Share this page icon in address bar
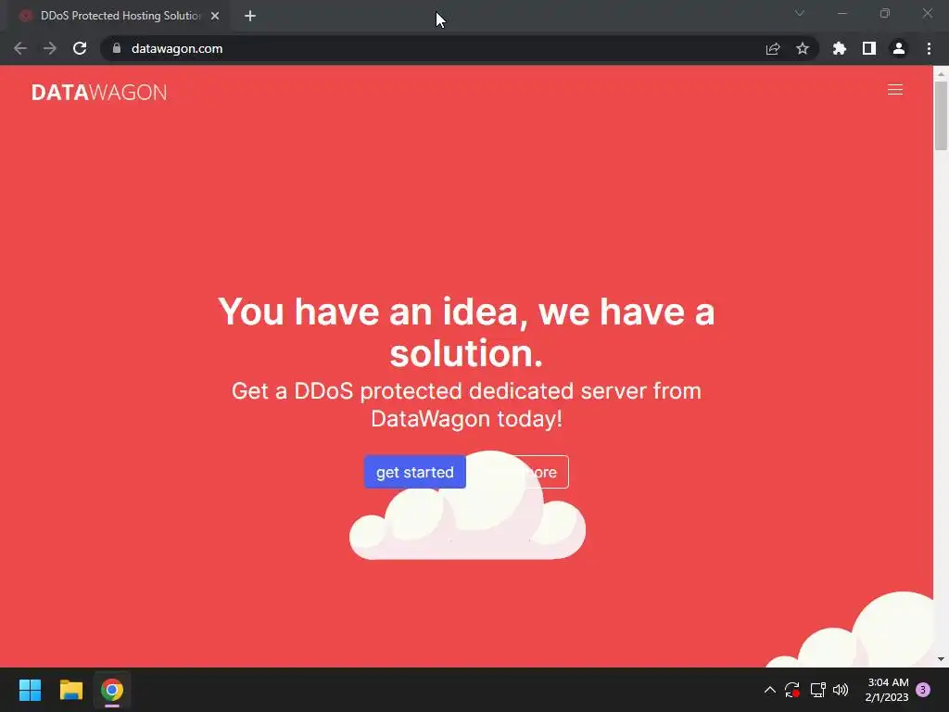Viewport: 949px width, 712px height. point(773,48)
